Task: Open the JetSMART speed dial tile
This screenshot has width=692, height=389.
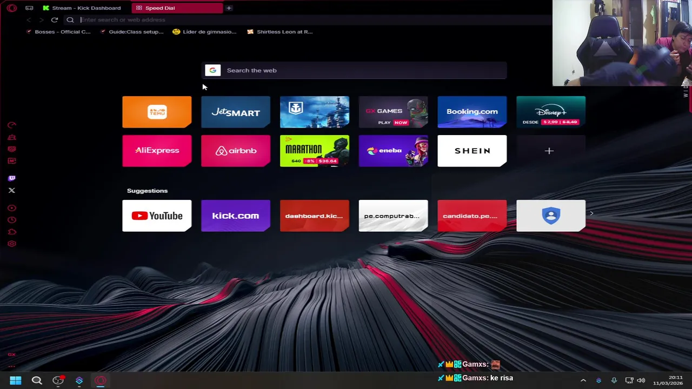Action: 236,112
